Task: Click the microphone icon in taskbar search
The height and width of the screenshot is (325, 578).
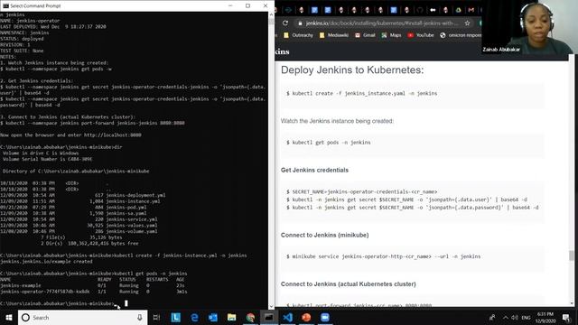Action: tap(140, 317)
